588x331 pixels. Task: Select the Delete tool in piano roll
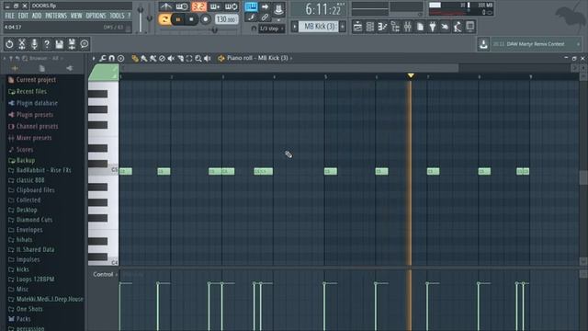[162, 58]
